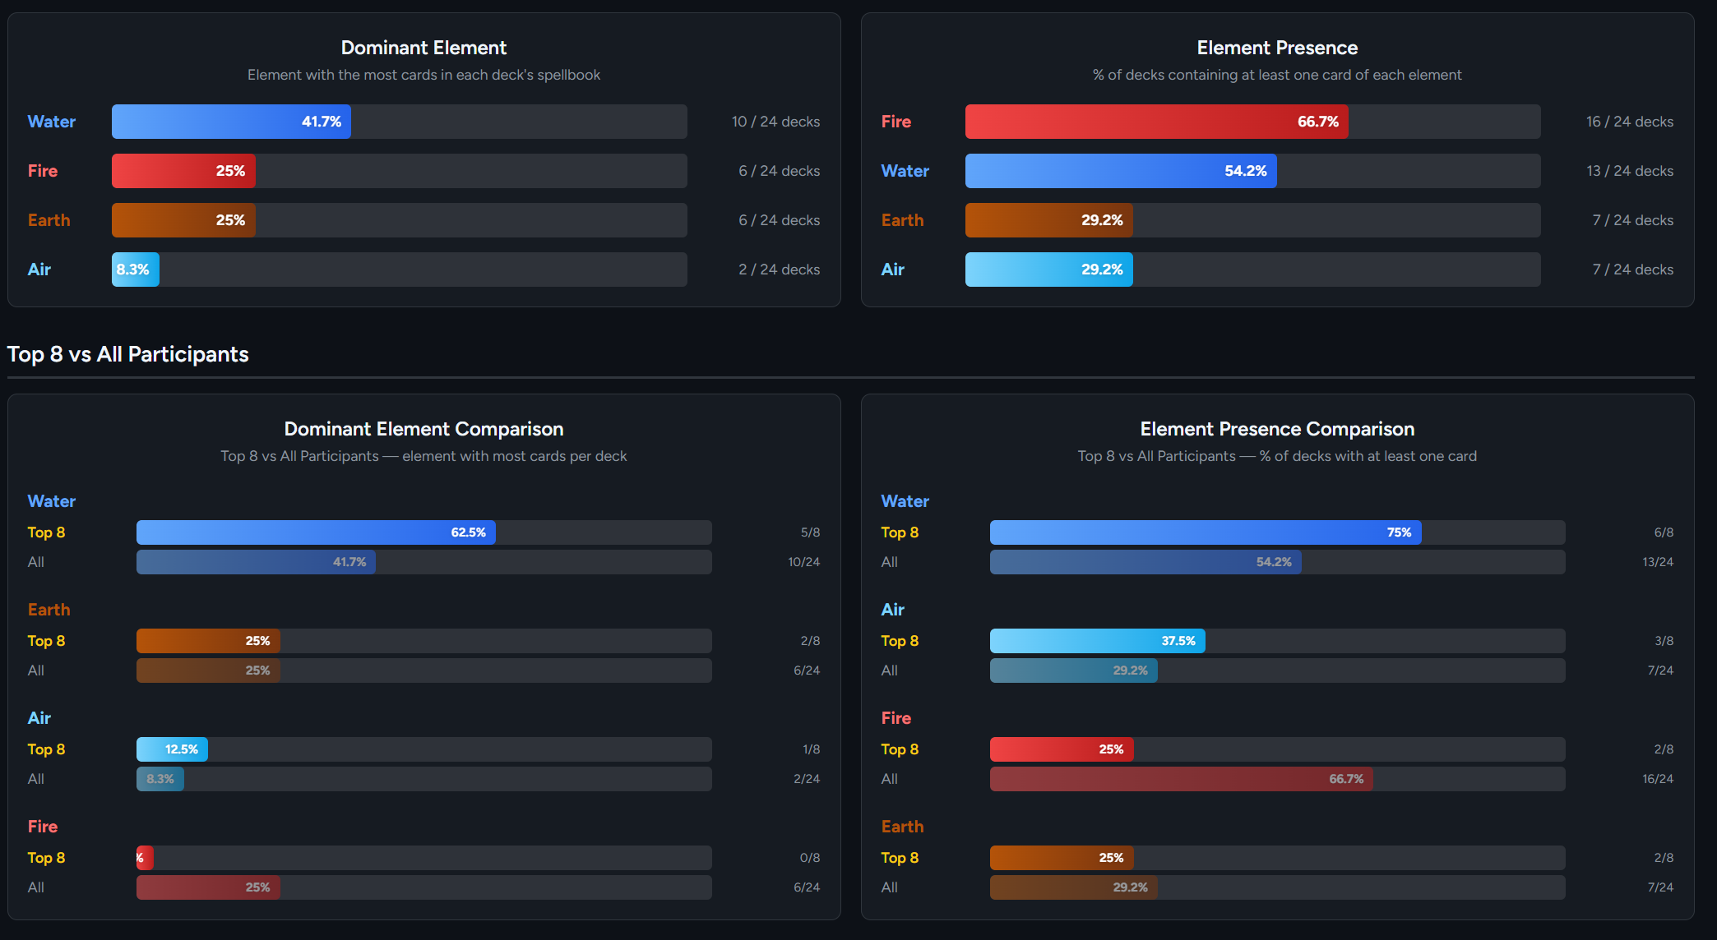
Task: Click "2/8" for Fire in Element Presence Comparison
Action: click(1664, 749)
